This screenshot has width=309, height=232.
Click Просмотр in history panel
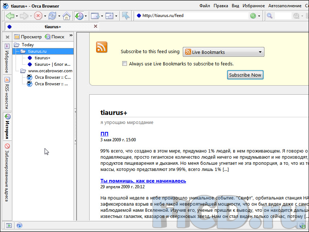click(x=28, y=37)
